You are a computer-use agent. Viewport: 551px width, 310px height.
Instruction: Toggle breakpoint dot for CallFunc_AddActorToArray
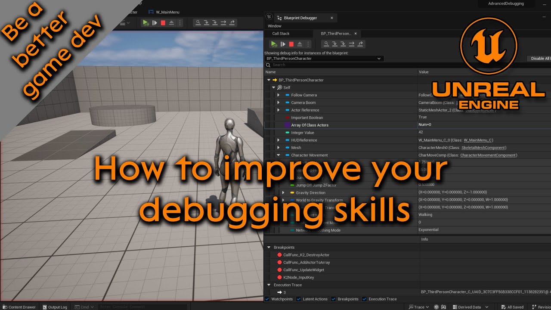(x=280, y=262)
